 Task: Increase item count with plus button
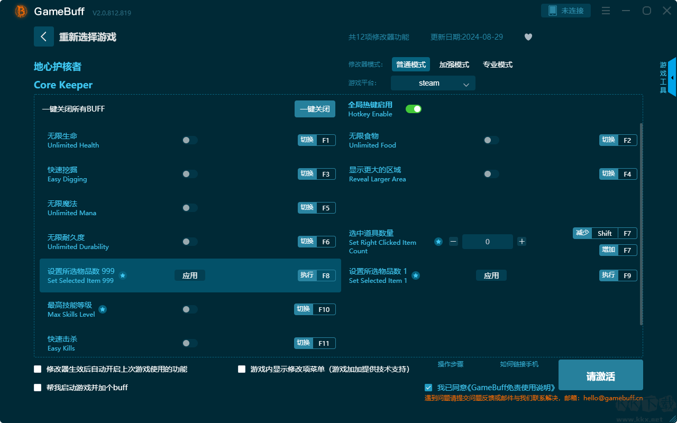coord(522,242)
